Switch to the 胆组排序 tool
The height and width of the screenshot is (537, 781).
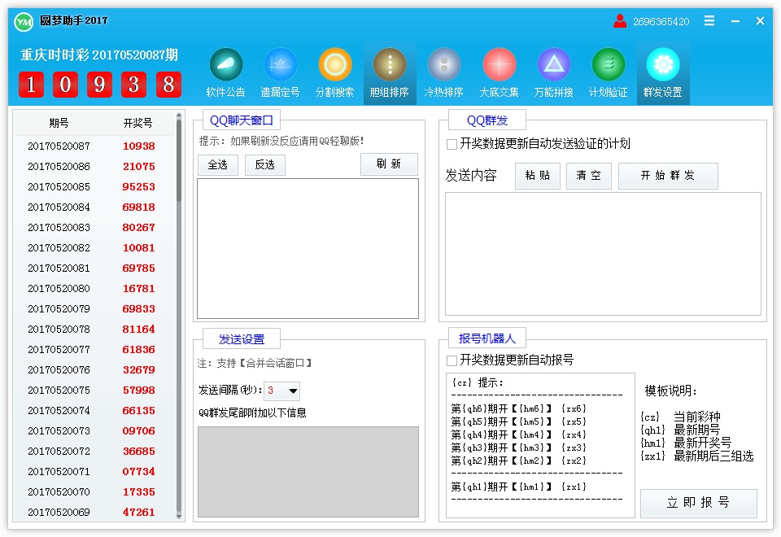[x=389, y=72]
